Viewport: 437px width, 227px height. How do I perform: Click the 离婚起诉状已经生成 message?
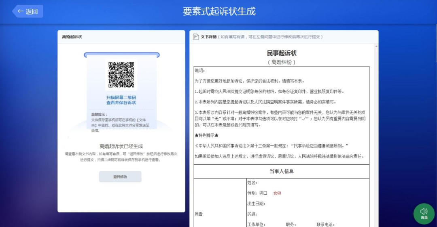[x=121, y=146]
